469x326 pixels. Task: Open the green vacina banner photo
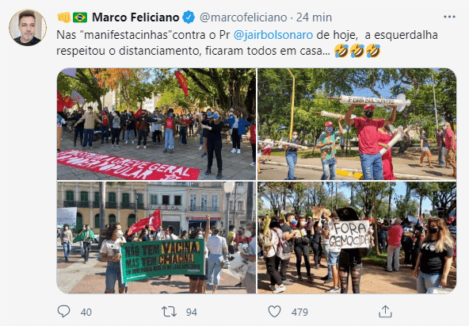coord(156,237)
